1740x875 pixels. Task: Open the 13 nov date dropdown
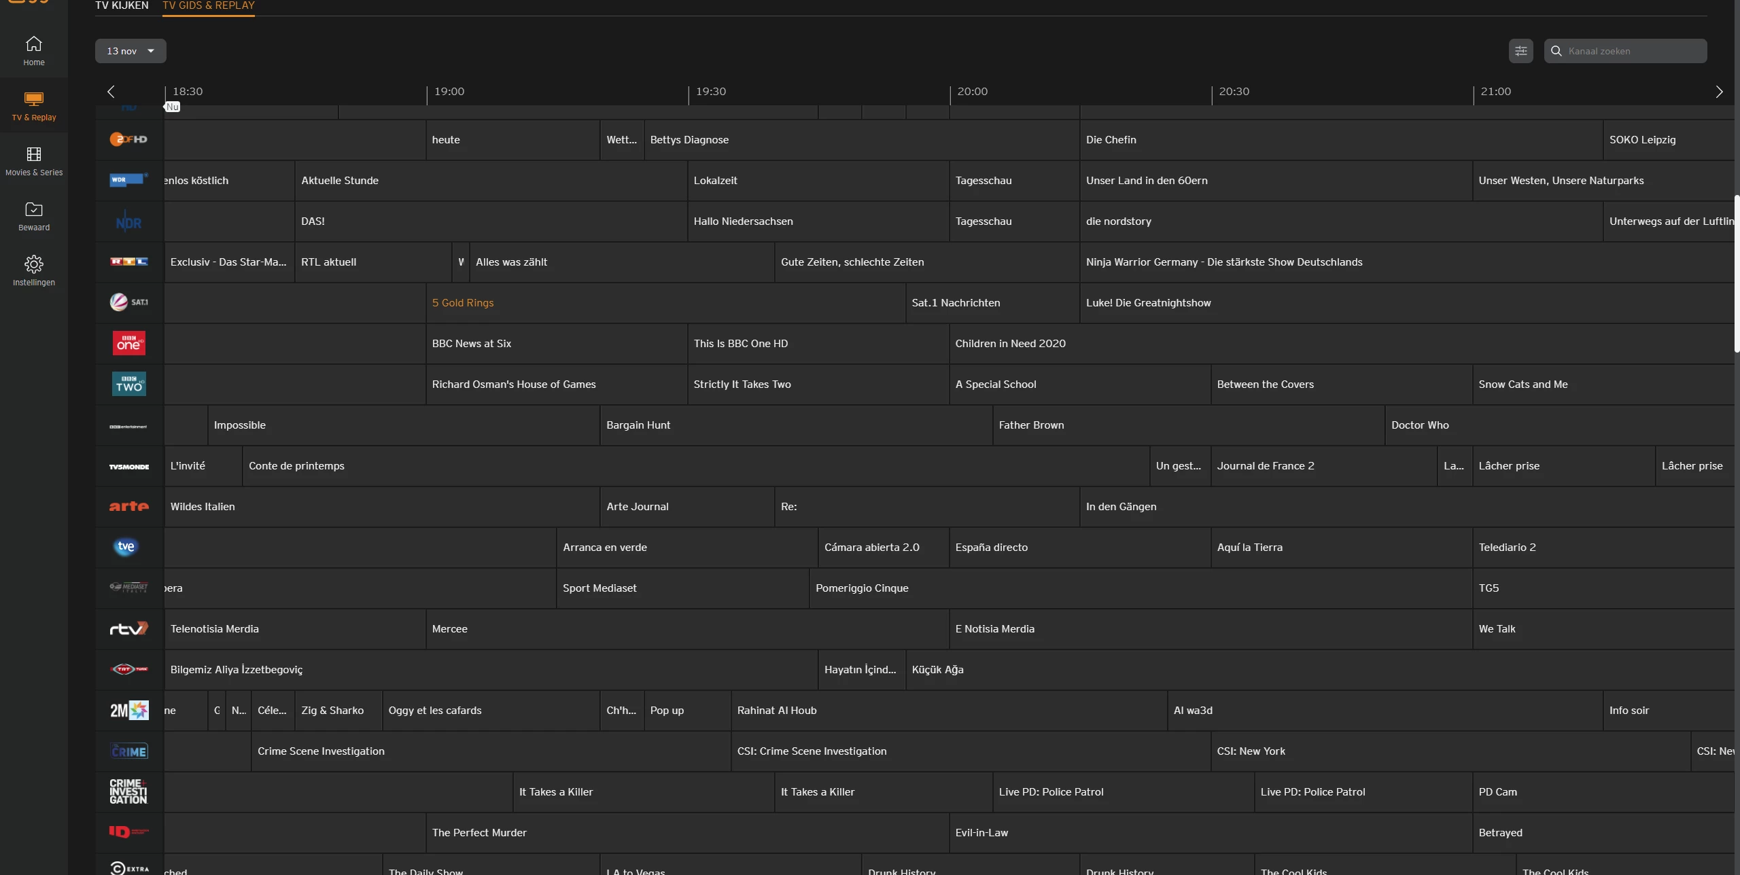pos(130,51)
